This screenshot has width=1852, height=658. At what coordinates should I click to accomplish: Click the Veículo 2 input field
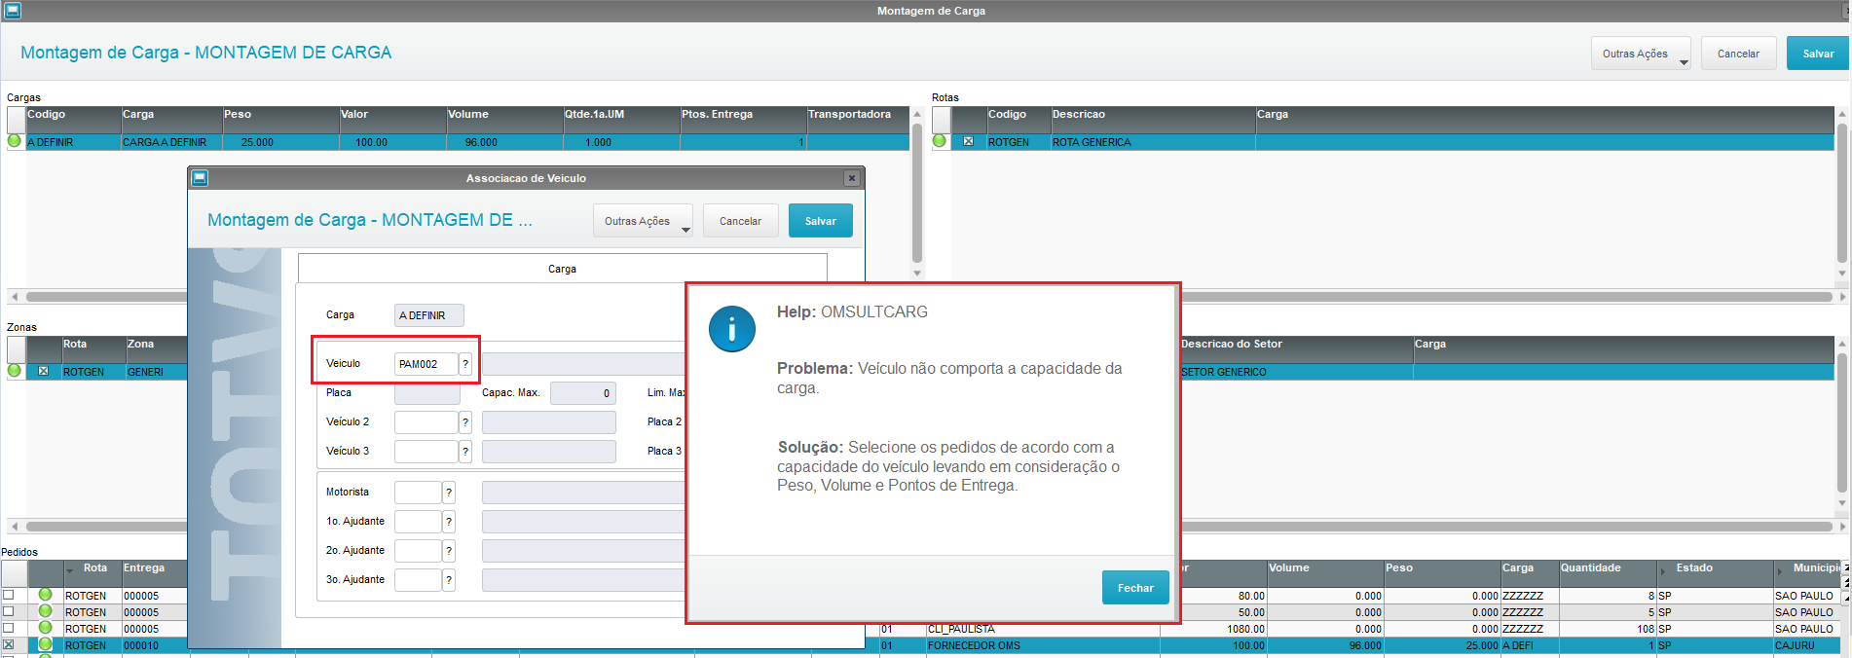(426, 422)
